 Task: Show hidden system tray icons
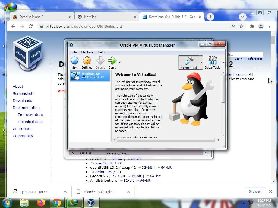point(244,203)
